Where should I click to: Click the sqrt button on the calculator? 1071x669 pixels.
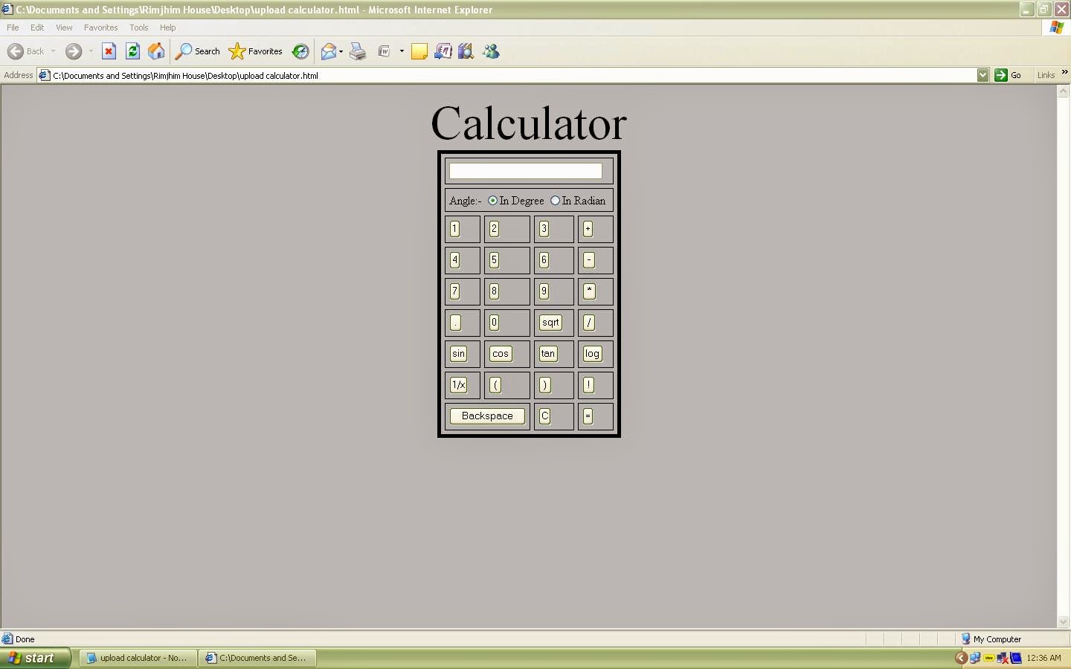550,323
